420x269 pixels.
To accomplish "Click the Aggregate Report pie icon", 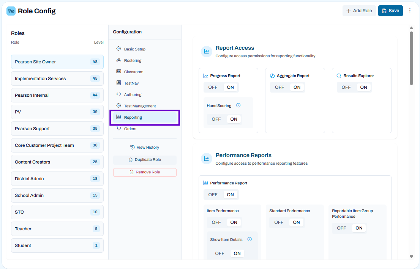I will [272, 76].
